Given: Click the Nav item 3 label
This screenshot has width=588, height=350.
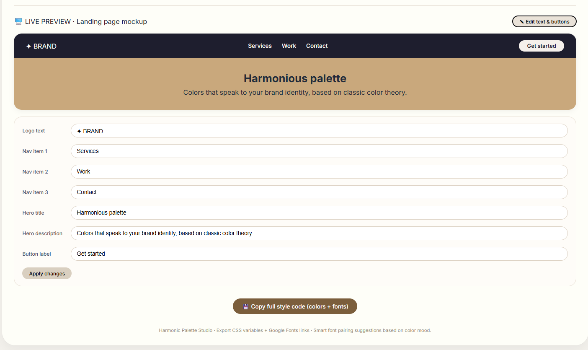Looking at the screenshot, I should click(35, 192).
